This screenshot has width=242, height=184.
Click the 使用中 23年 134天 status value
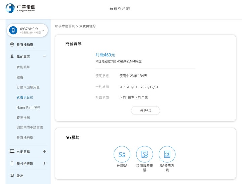[x=133, y=76]
